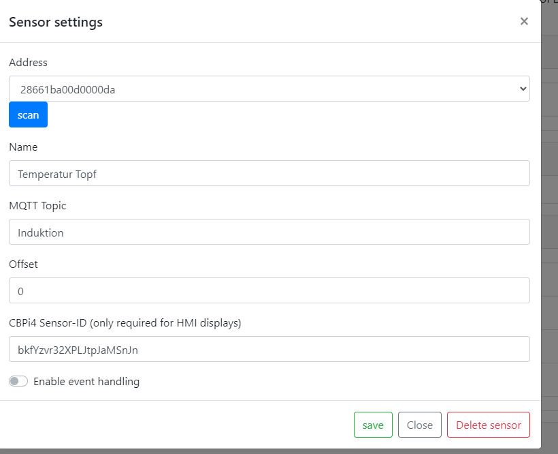Save the sensor settings

[x=373, y=425]
